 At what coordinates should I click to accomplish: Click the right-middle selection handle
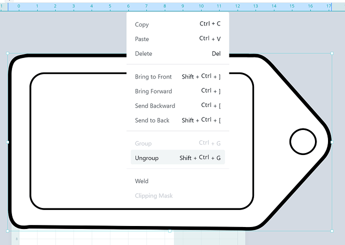(332, 142)
